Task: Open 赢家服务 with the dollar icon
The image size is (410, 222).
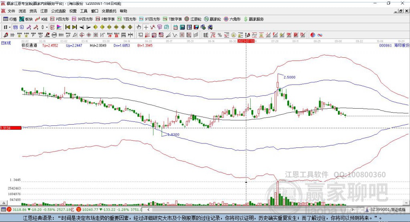Action: [x=253, y=19]
